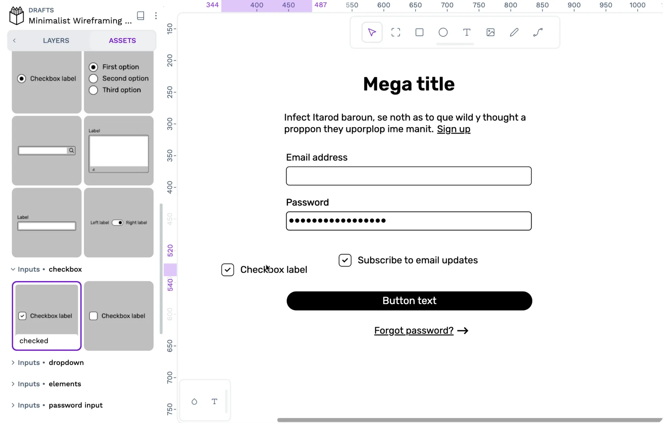Click the Email address input field
The width and height of the screenshot is (663, 423).
click(x=408, y=175)
